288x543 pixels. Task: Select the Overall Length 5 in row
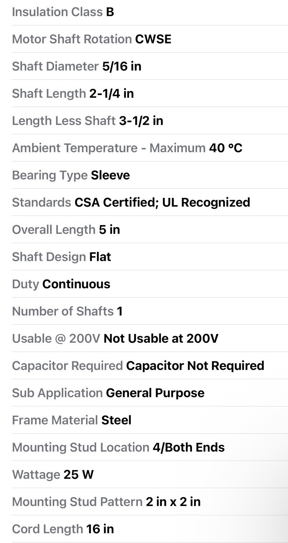click(x=150, y=229)
